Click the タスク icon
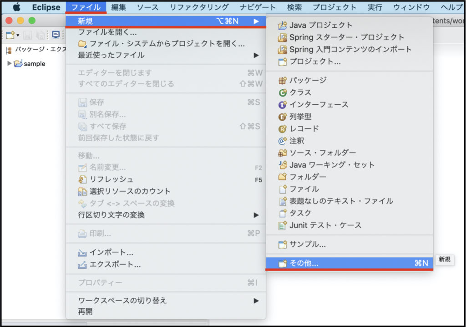Image resolution: width=466 pixels, height=327 pixels. [x=283, y=213]
